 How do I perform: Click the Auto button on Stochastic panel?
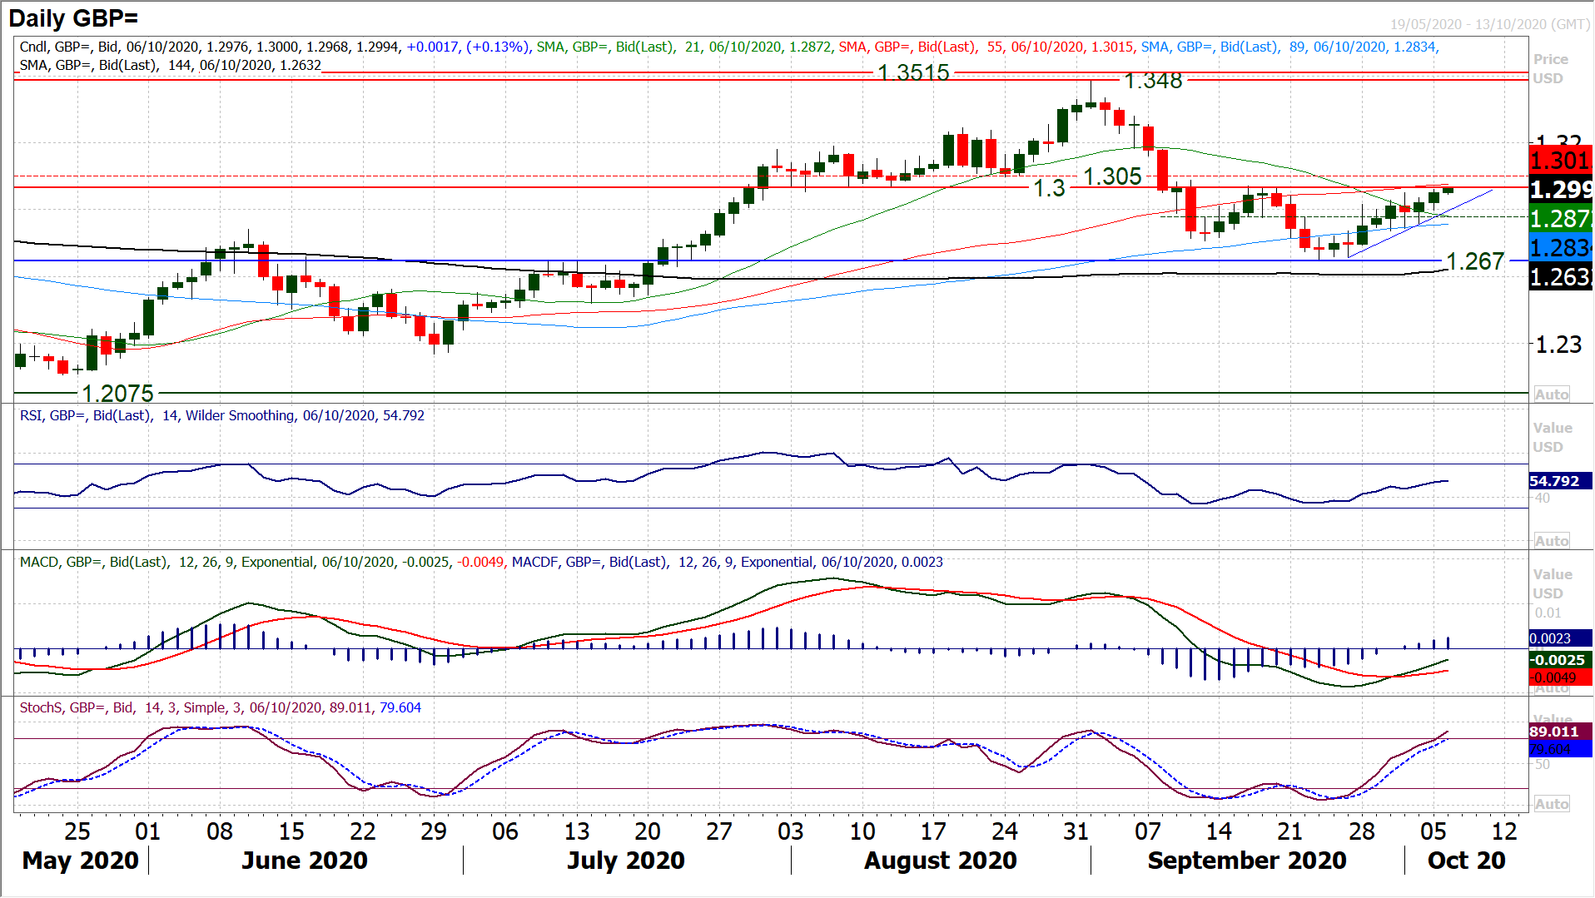1552,804
